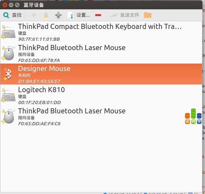Click mouse icon beside F0:65:DD:6F:78:FA
This screenshot has width=205, height=194.
point(8,53)
